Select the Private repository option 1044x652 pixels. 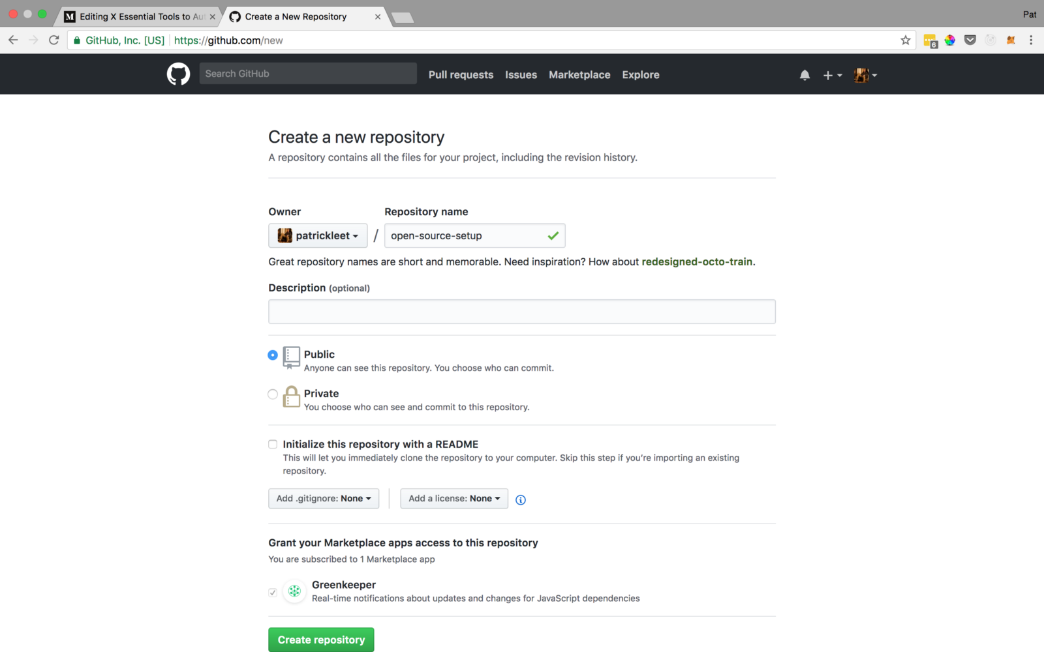273,394
